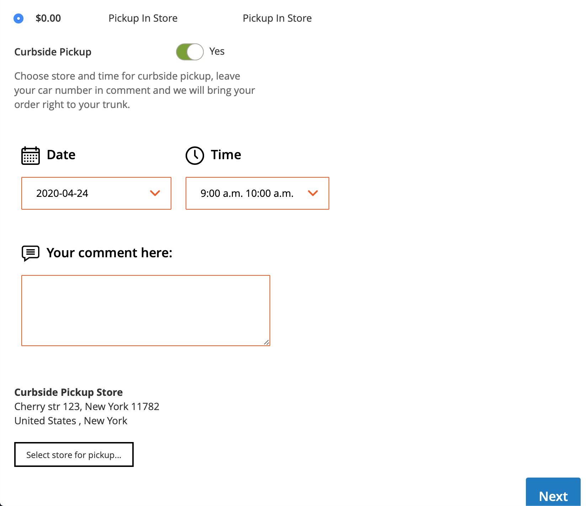Click the Time dropdown chevron arrow
Image resolution: width=586 pixels, height=506 pixels.
(313, 193)
